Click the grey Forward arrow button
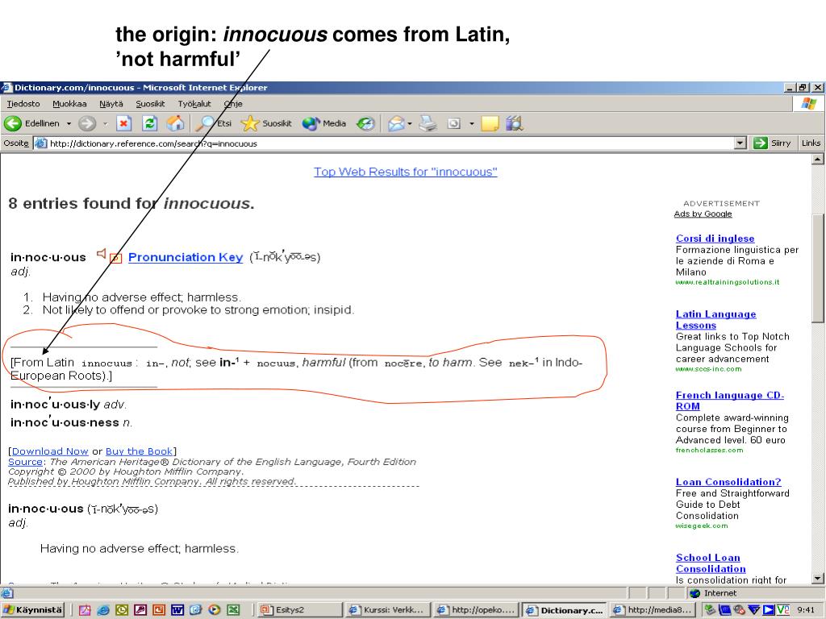826x619 pixels. (87, 123)
